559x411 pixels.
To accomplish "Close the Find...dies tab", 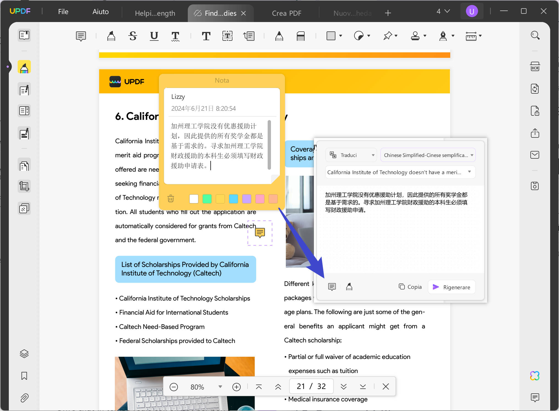I will pyautogui.click(x=243, y=13).
